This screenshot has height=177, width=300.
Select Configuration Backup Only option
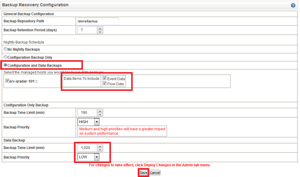(5, 57)
